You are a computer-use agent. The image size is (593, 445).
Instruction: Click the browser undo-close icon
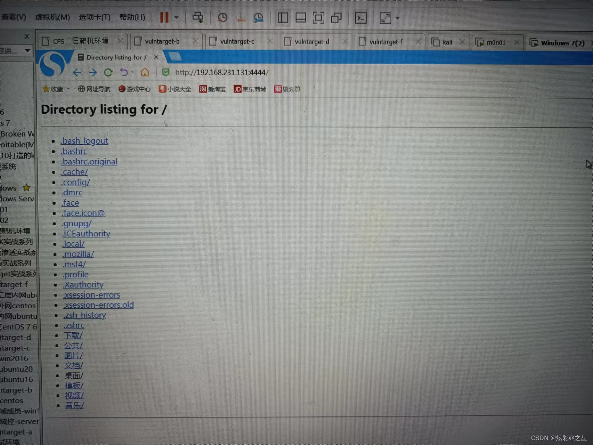click(x=124, y=72)
